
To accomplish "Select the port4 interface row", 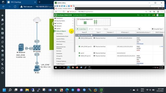I will coord(119,53).
